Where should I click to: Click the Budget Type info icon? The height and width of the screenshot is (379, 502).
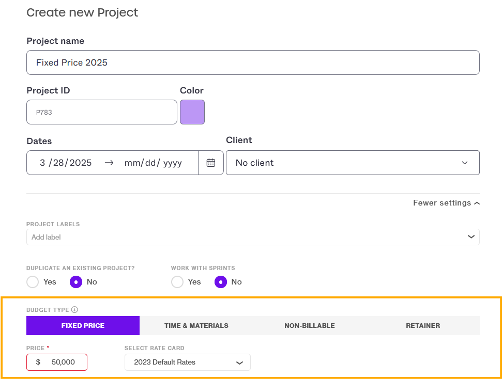(74, 310)
